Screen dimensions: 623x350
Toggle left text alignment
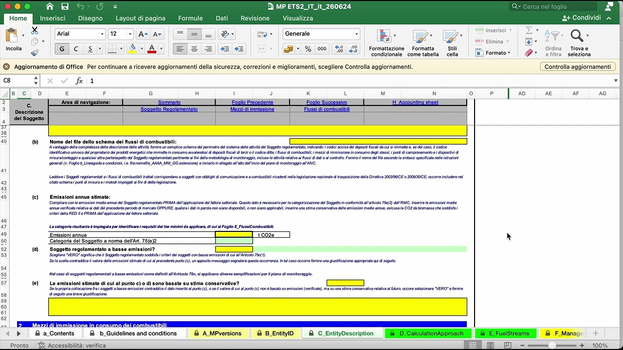[x=180, y=49]
